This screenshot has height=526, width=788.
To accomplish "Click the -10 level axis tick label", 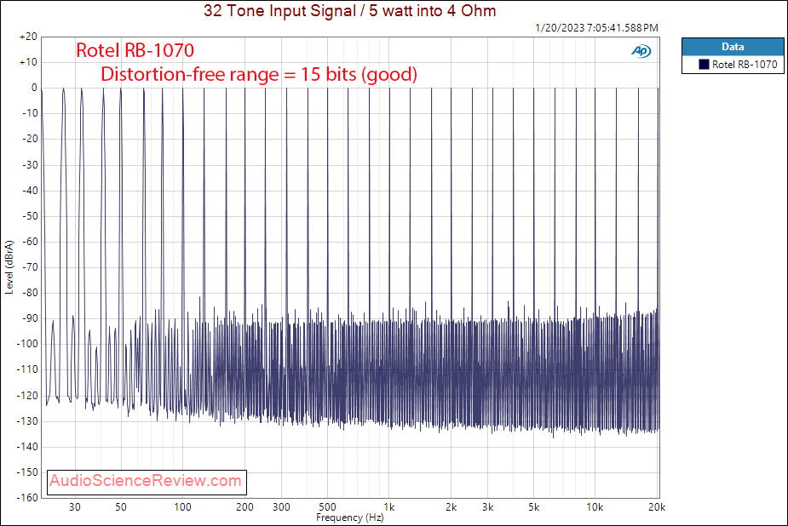I will [x=30, y=113].
